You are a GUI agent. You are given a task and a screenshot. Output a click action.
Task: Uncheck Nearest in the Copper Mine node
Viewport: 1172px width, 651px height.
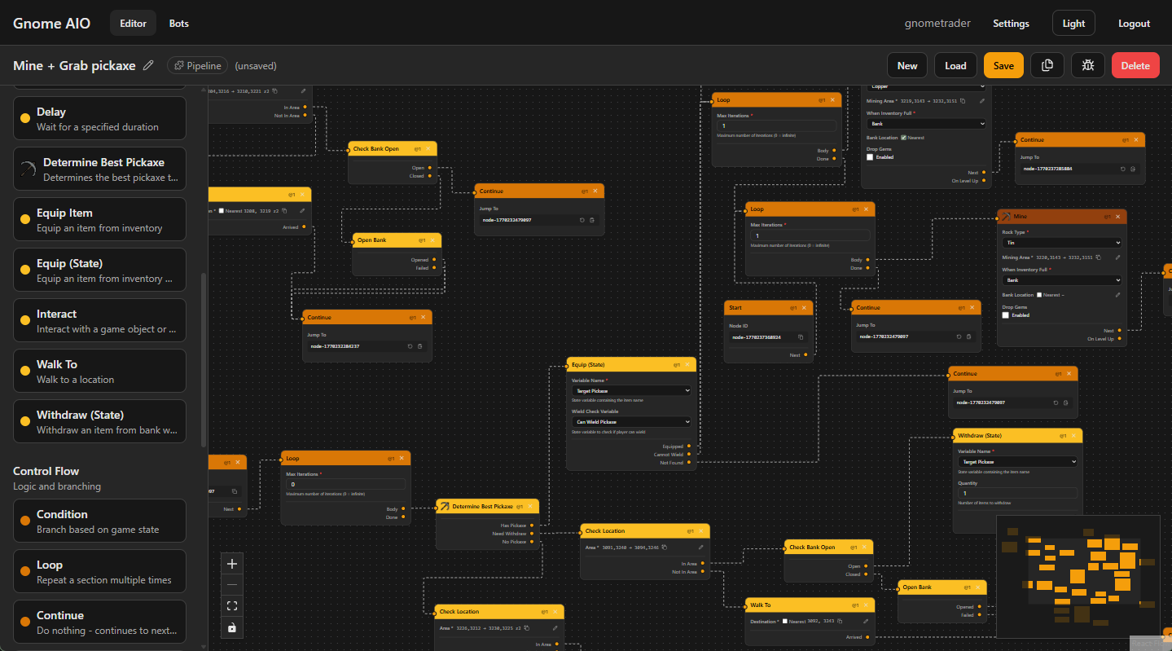903,138
